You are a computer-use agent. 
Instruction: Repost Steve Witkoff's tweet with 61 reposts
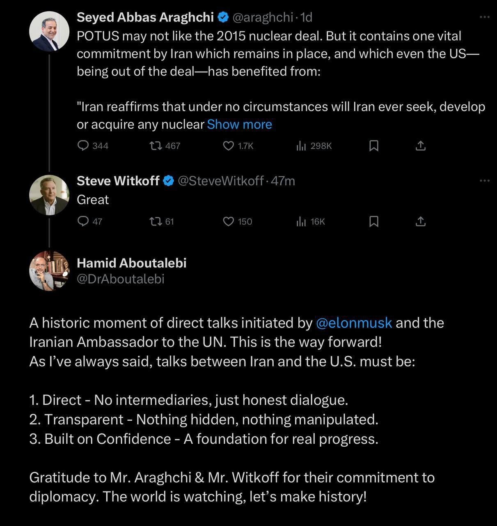click(x=155, y=221)
